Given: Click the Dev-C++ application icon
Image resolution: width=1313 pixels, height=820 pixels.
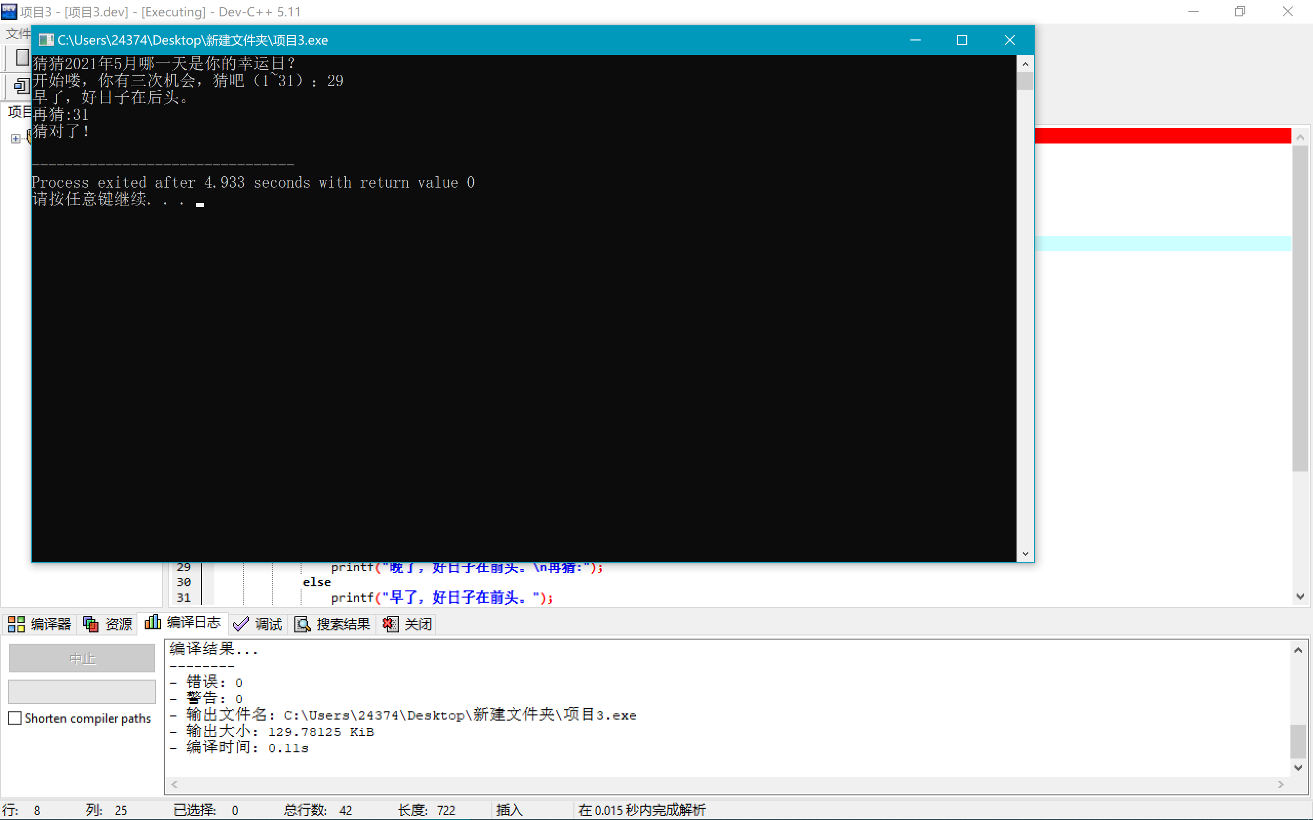Looking at the screenshot, I should 9,11.
